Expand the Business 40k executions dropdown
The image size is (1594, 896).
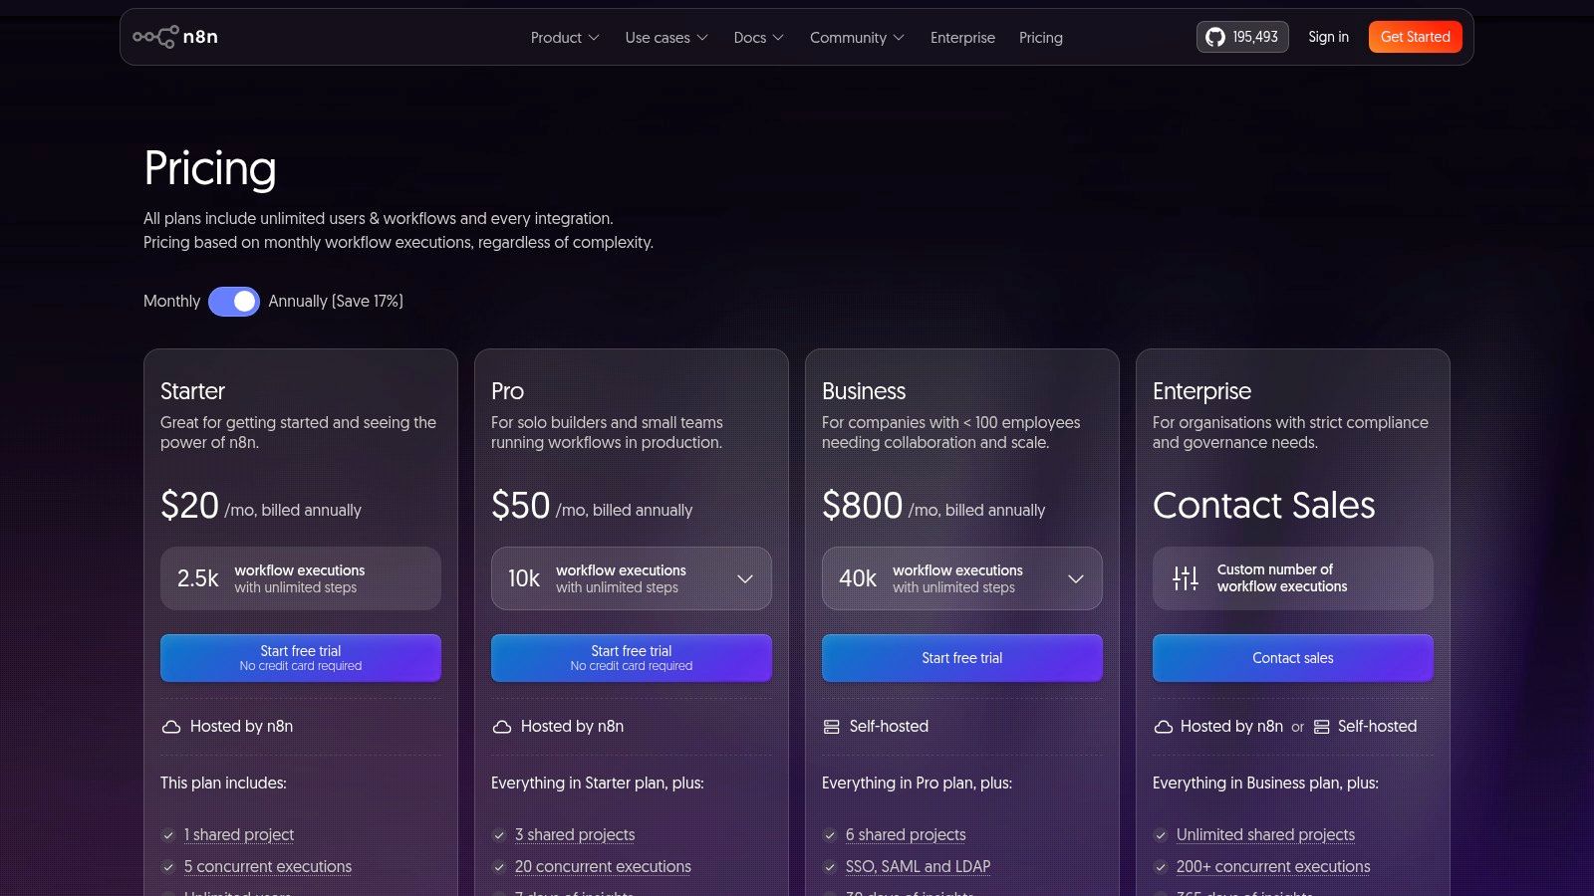962,578
